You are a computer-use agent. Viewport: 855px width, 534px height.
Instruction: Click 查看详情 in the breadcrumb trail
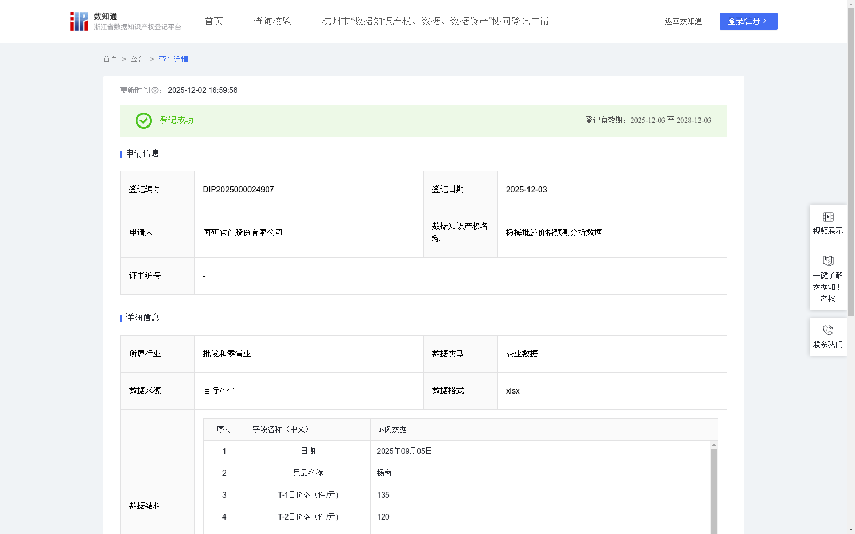pyautogui.click(x=173, y=59)
